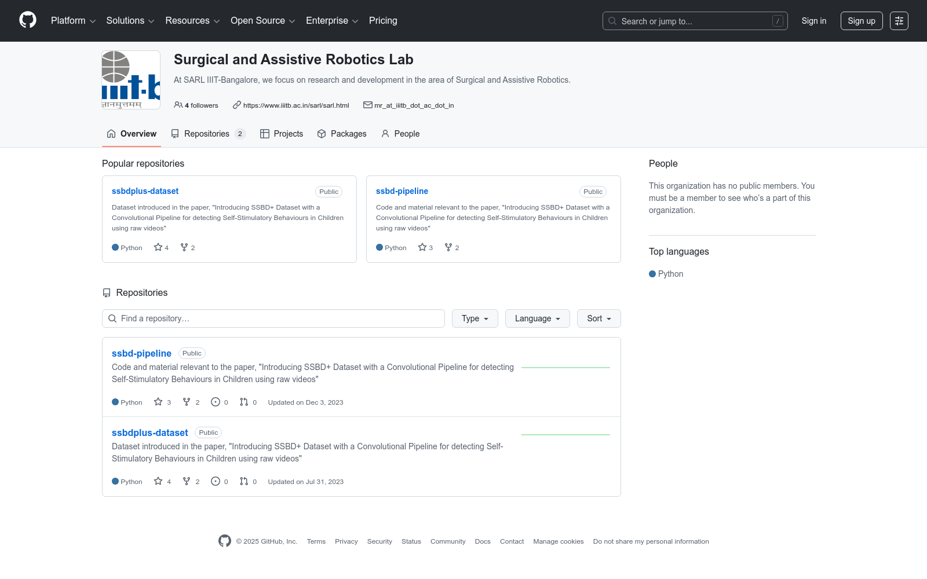927x579 pixels.
Task: Switch to the People tab
Action: click(x=400, y=134)
